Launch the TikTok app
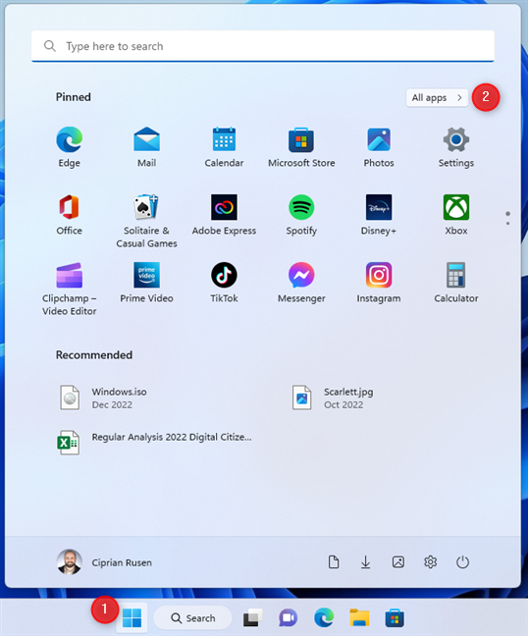The width and height of the screenshot is (528, 636). 224,283
